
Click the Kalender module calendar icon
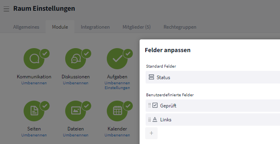117,111
